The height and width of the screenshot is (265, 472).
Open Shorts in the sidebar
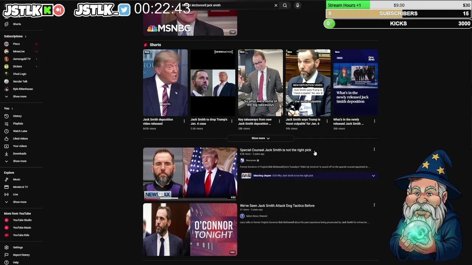pyautogui.click(x=17, y=24)
